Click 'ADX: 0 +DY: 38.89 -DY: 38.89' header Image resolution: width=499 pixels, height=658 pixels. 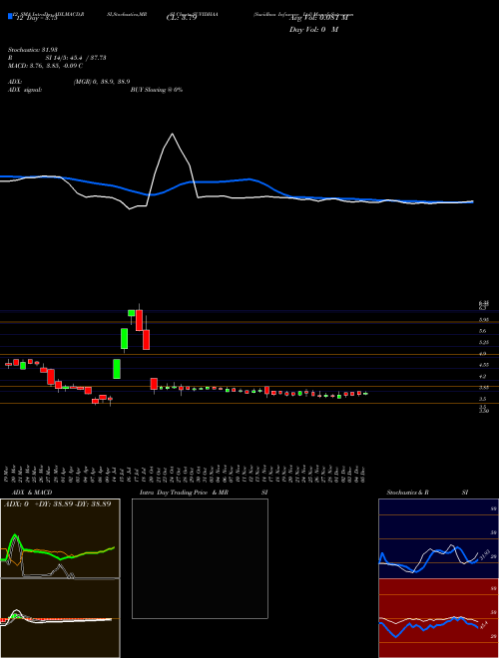(58, 503)
